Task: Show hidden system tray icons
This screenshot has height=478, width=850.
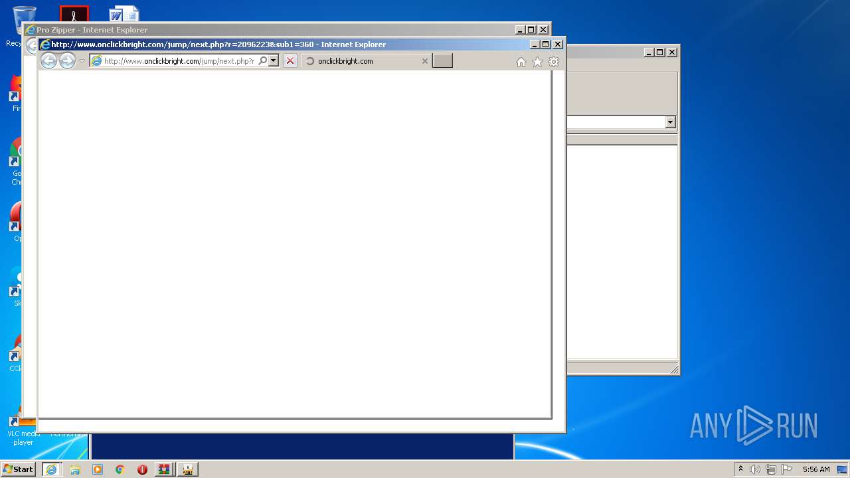Action: click(x=740, y=469)
